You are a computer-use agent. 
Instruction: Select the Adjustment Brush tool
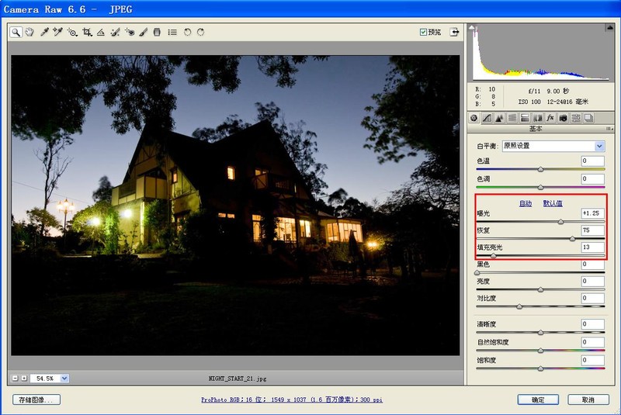[144, 32]
